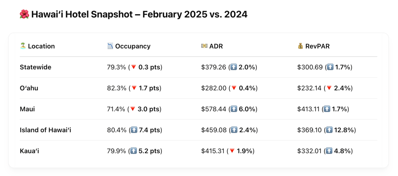Screen dimensions: 398x176
Task: Click the up arrow in Statewide ADR cell
Action: [234, 67]
